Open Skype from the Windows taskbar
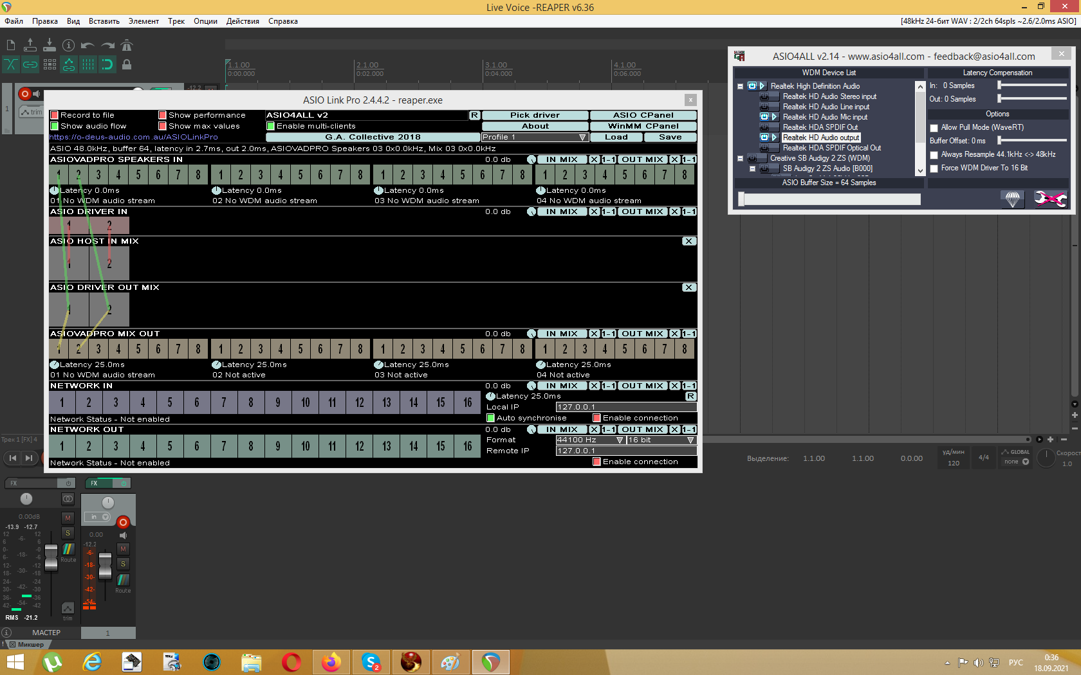The width and height of the screenshot is (1081, 675). (x=371, y=661)
